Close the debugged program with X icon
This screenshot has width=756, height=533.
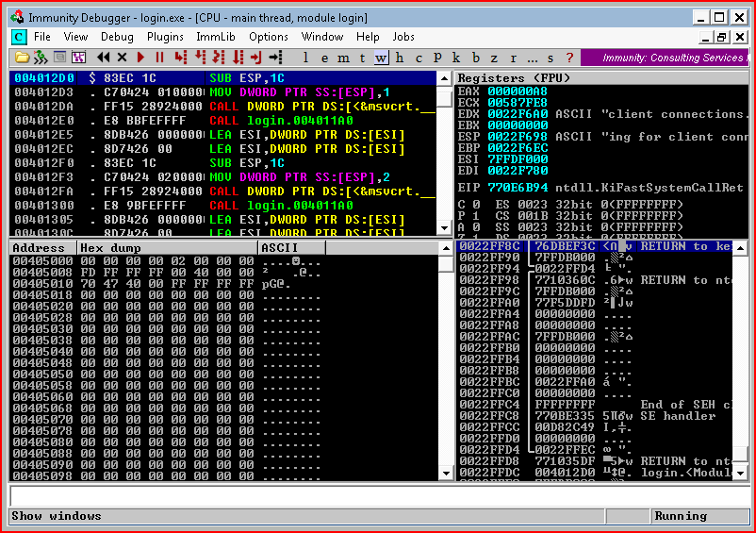(122, 58)
